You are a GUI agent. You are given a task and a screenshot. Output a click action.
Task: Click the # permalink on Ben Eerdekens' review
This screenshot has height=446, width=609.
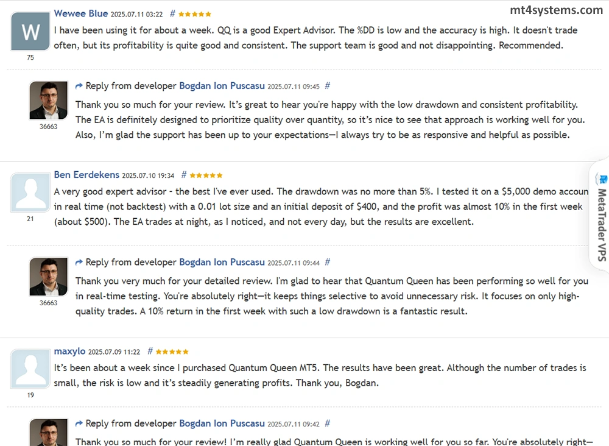[x=184, y=175]
